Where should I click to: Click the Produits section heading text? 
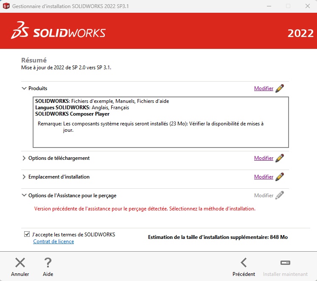pyautogui.click(x=38, y=88)
